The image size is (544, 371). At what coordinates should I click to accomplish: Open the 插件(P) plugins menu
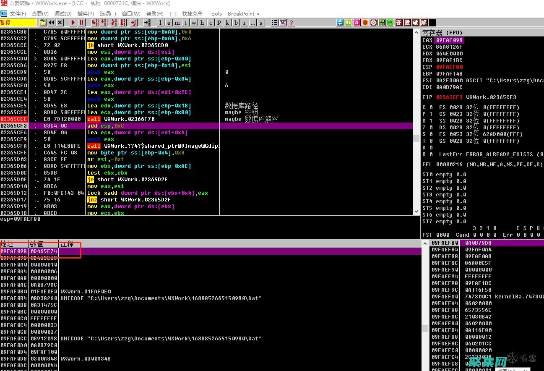(86, 14)
